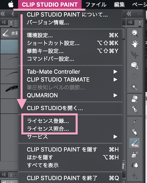Viewport: 147px width, 183px height.
Task: Collapse tool palette dock double arrows
Action: (129, 14)
